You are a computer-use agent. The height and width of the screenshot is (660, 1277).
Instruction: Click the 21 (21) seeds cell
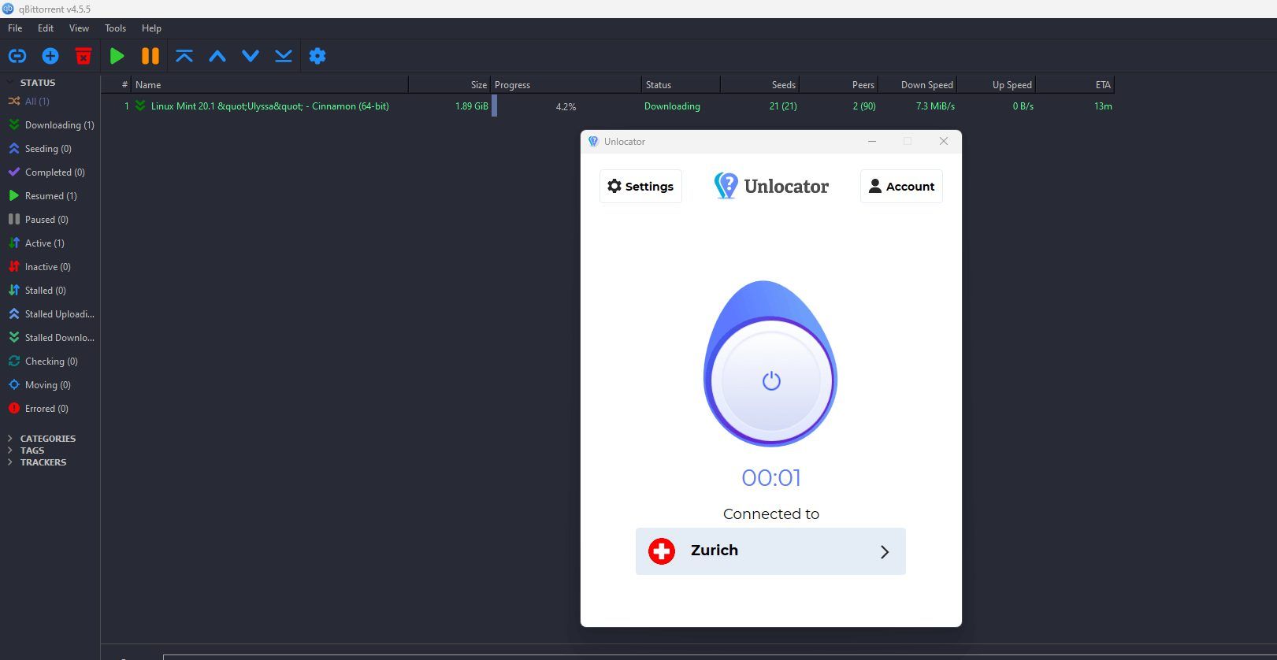pos(783,106)
